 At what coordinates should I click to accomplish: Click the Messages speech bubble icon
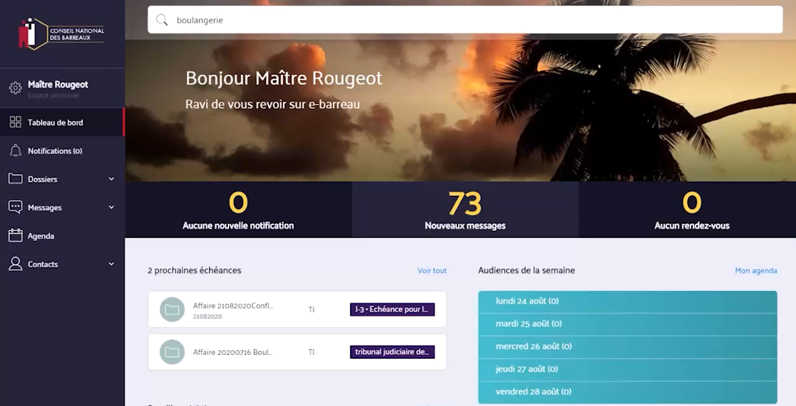tap(16, 208)
